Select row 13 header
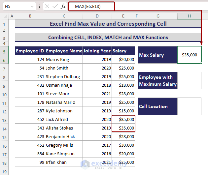The width and height of the screenshot is (208, 175). coord(4,119)
